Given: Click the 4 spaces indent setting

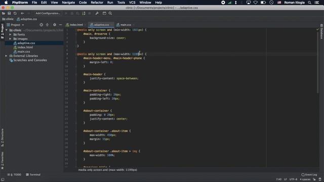Looking at the screenshot, I should [305, 179].
